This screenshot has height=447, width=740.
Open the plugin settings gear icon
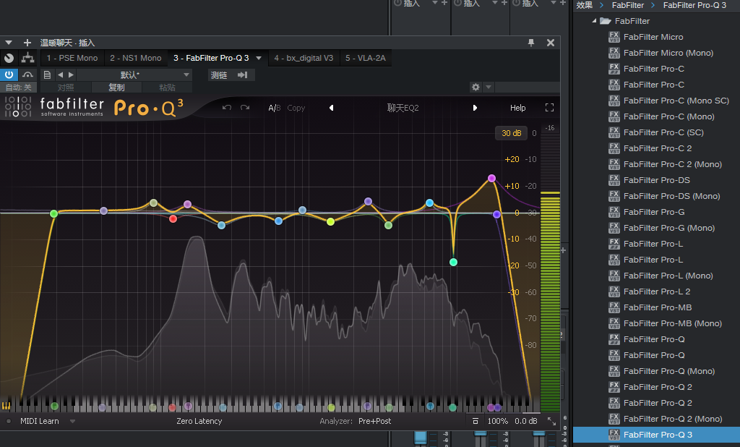[x=476, y=87]
